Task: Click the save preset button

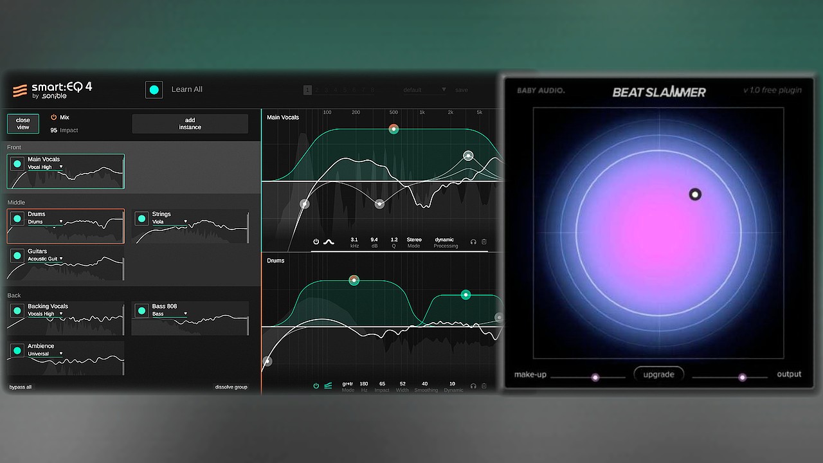Action: [x=462, y=90]
